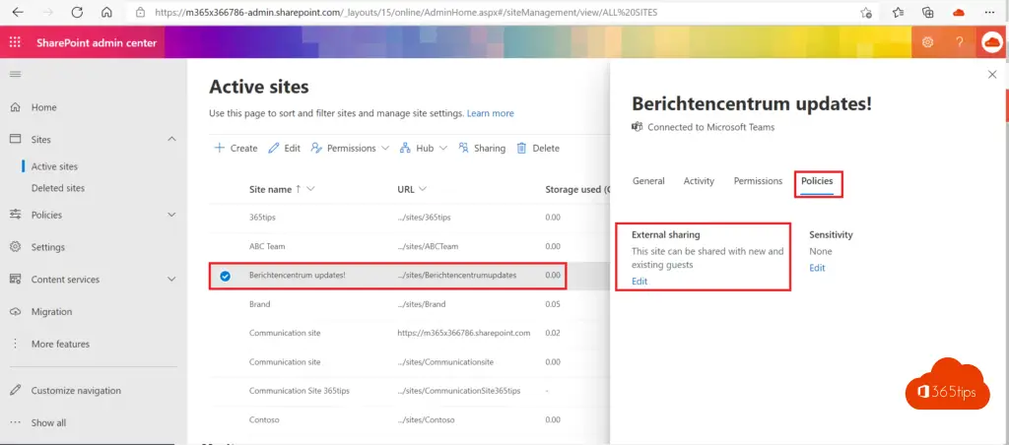Expand the Policies navigation section

pos(171,215)
